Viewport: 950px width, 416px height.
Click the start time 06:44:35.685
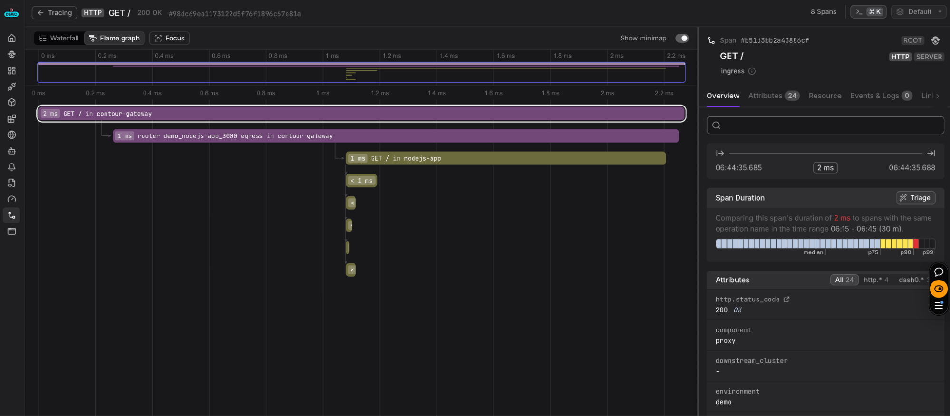coord(739,168)
